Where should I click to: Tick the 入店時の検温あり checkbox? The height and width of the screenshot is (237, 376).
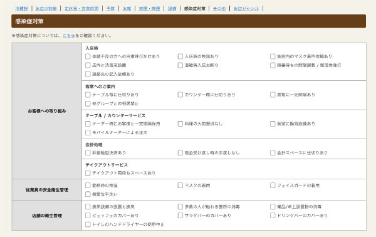click(x=180, y=56)
